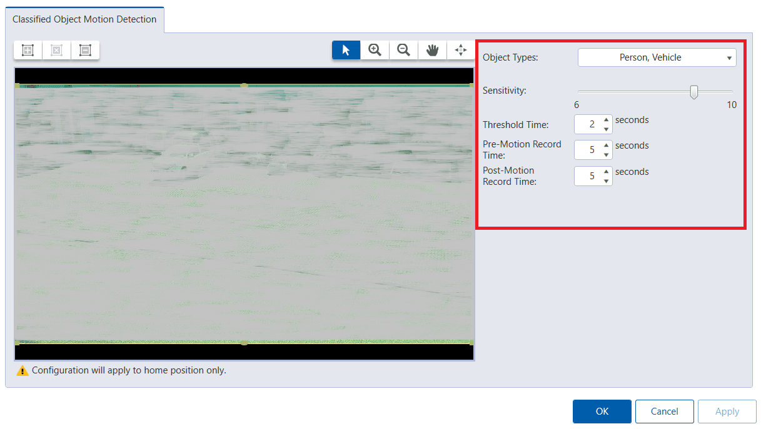Adjust the Sensitivity slider handle
Screen dimensions: 761x429
pos(693,91)
